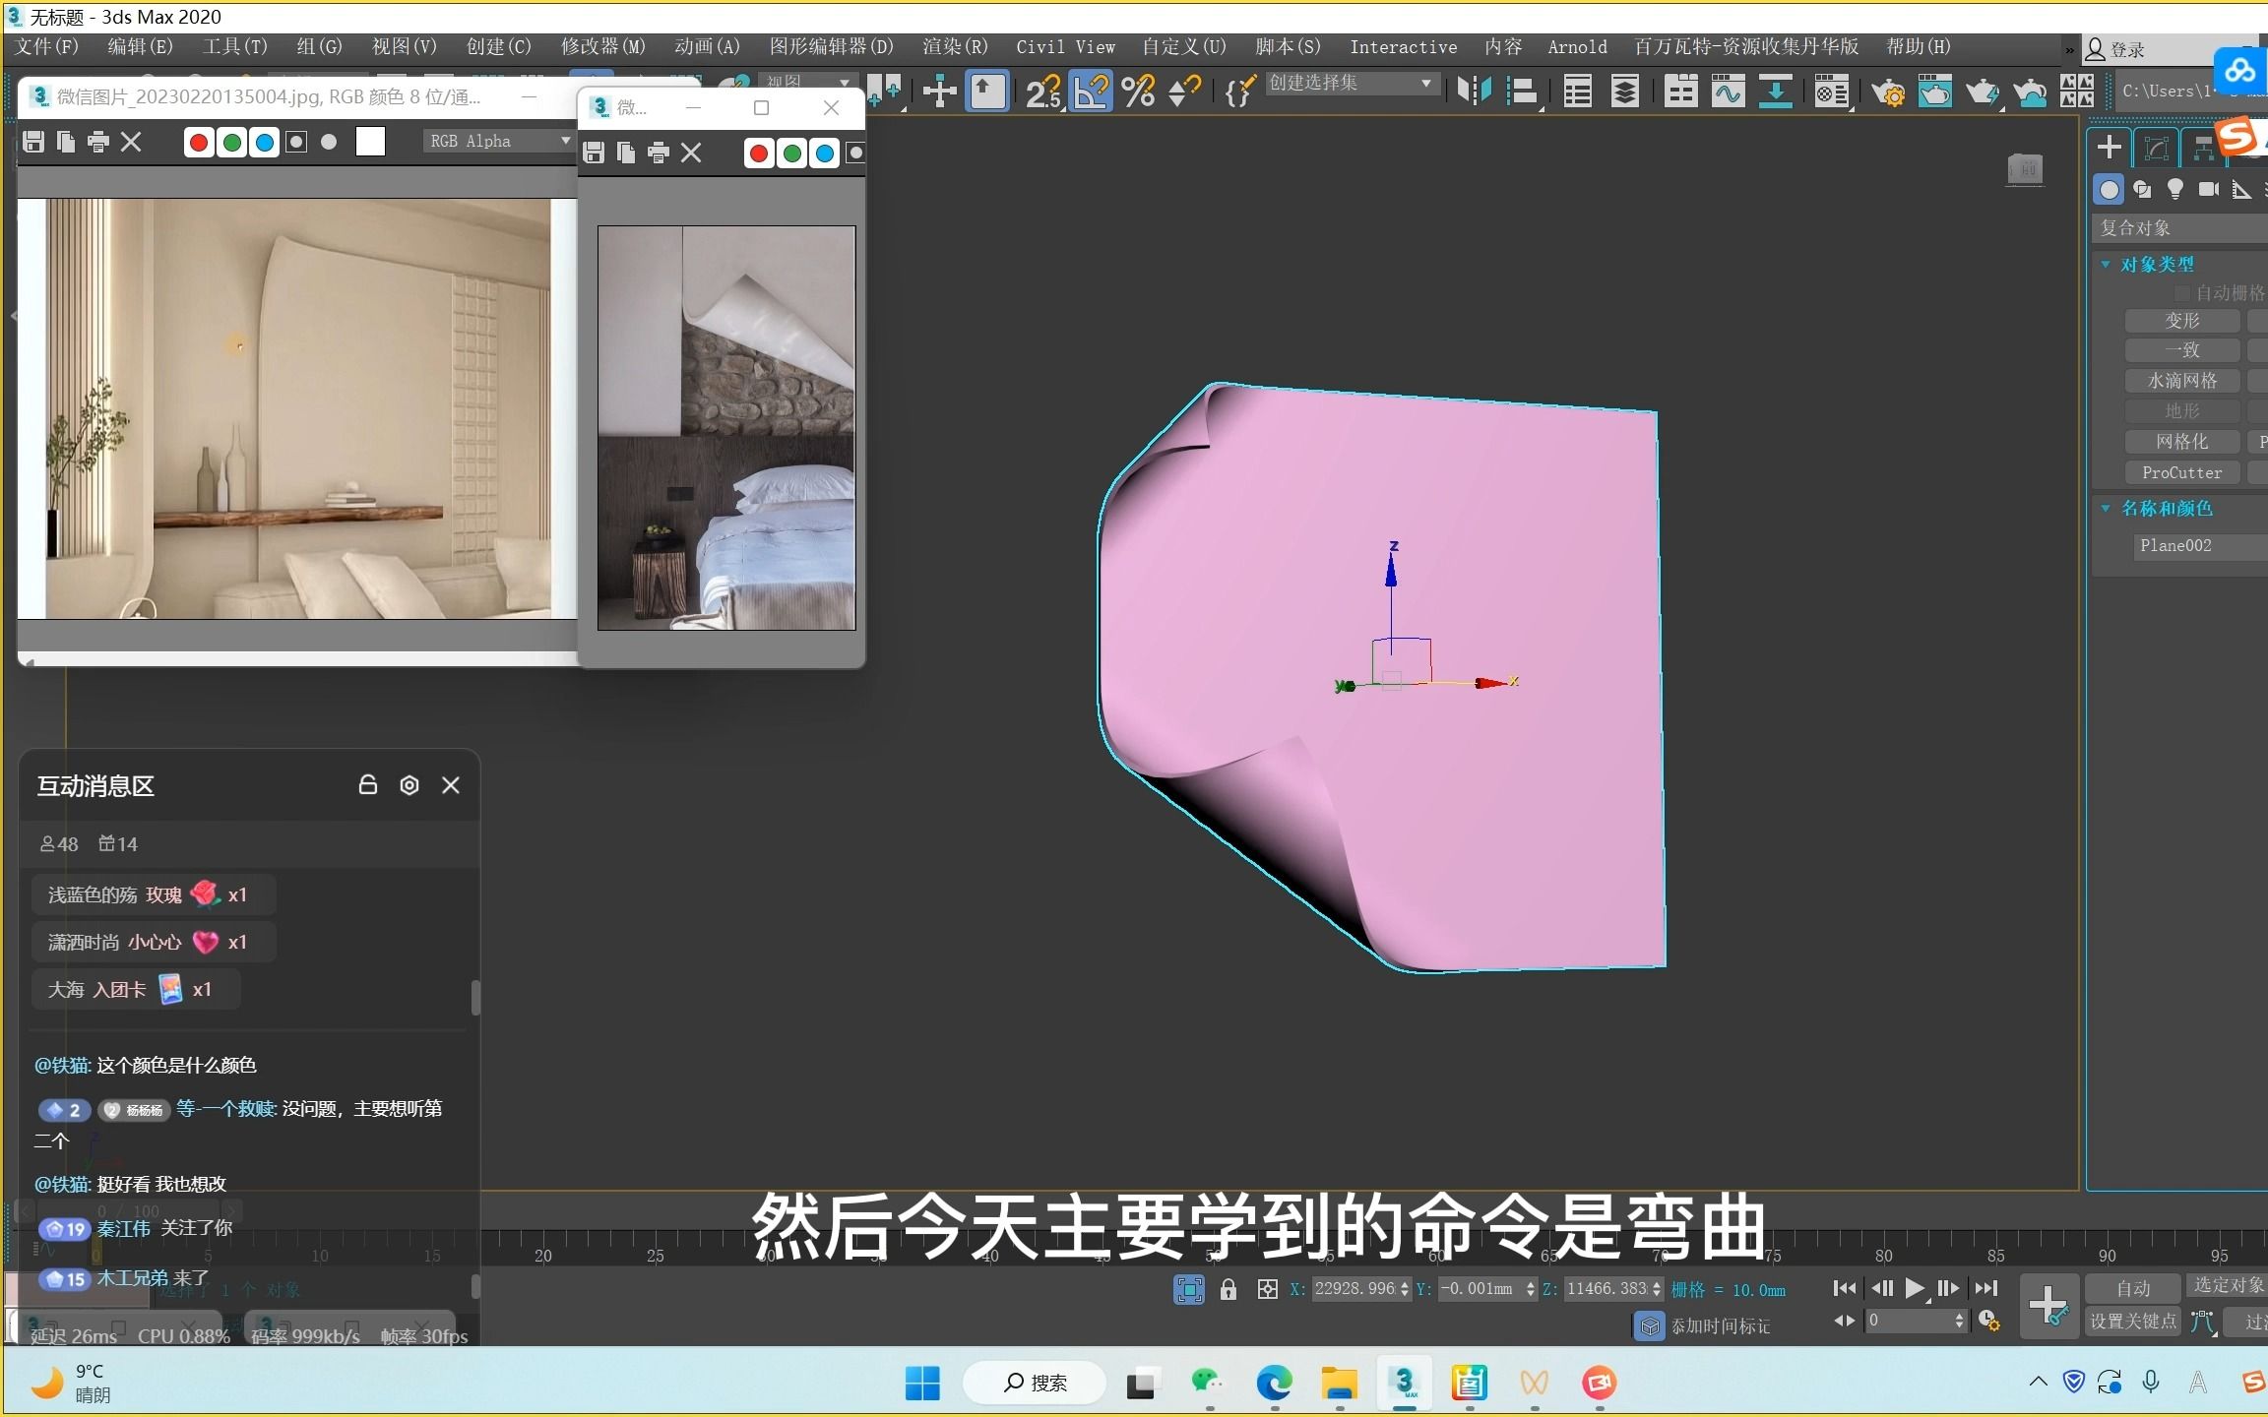The height and width of the screenshot is (1417, 2268).
Task: Open the RGB Alpha channel dropdown
Action: point(498,142)
